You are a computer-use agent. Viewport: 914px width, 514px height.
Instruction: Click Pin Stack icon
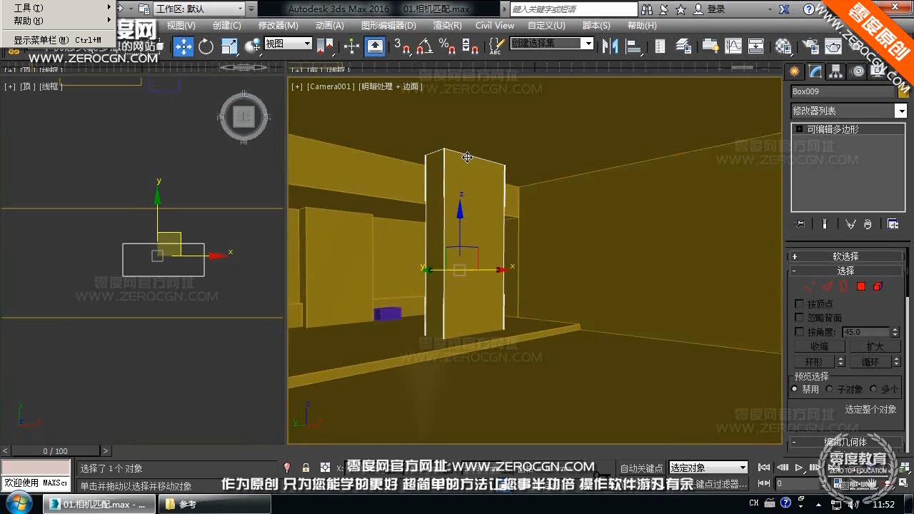[800, 224]
